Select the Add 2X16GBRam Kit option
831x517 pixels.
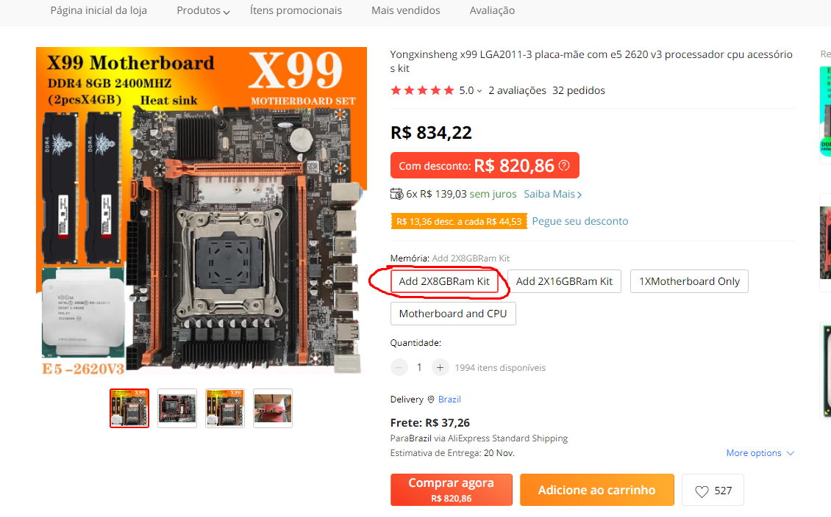click(x=564, y=281)
